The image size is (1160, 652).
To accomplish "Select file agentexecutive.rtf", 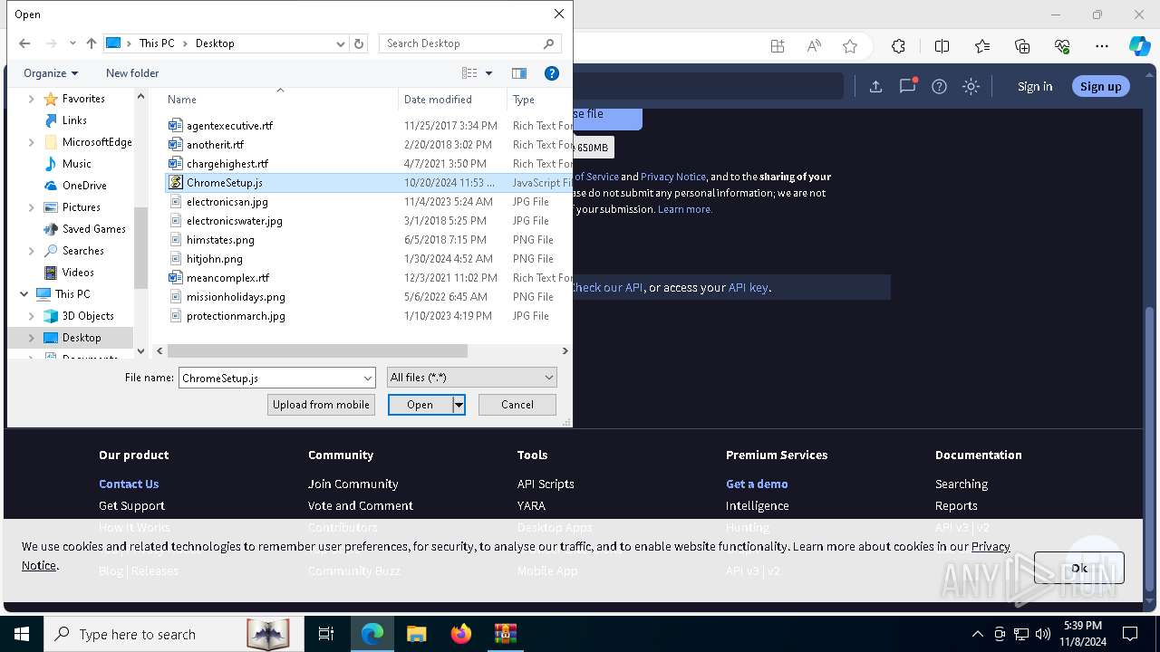I will (x=229, y=126).
